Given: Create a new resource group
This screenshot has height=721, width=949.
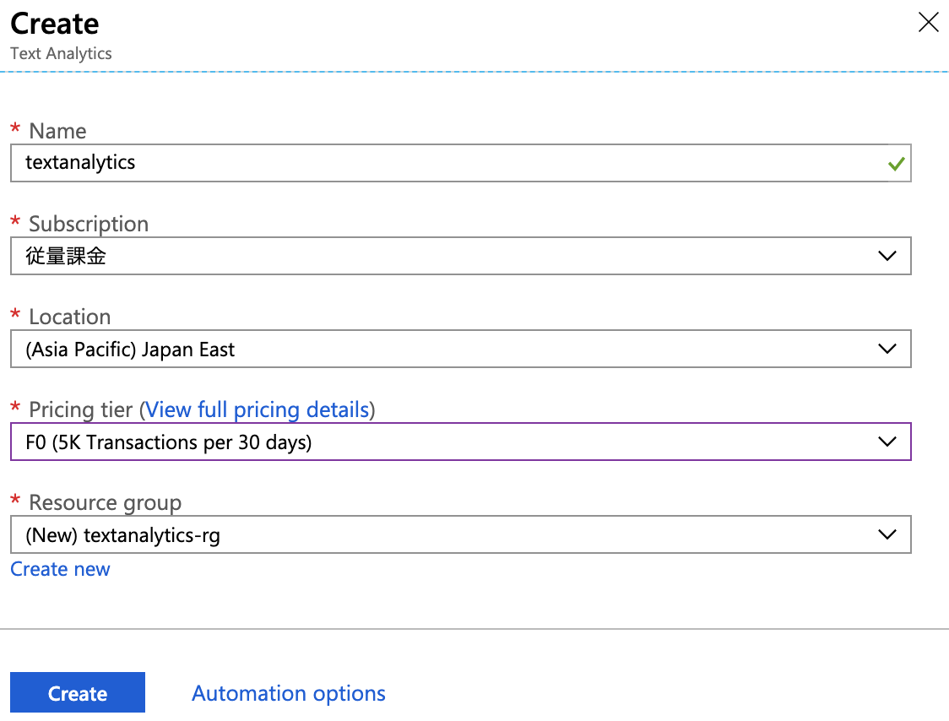Looking at the screenshot, I should (x=59, y=568).
